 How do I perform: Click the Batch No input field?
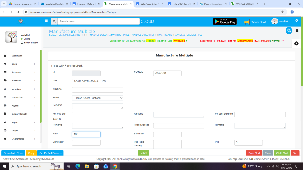pos(167,134)
